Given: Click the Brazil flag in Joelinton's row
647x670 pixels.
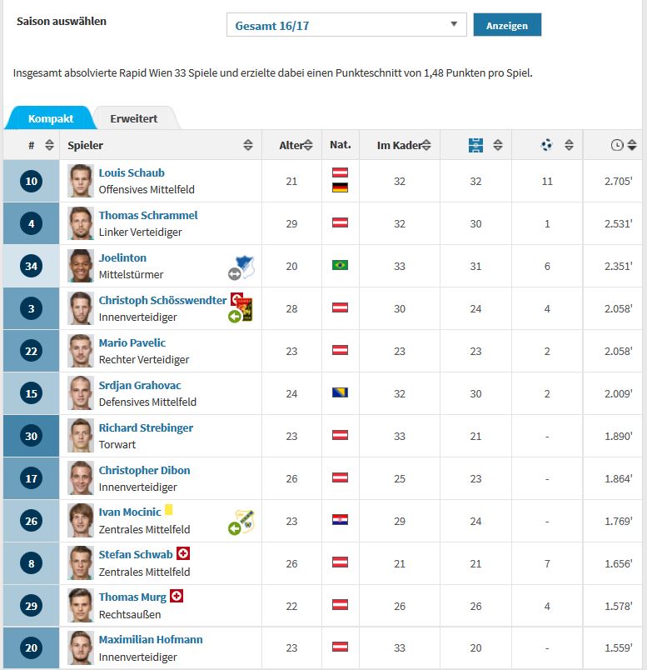Looking at the screenshot, I should pos(340,265).
